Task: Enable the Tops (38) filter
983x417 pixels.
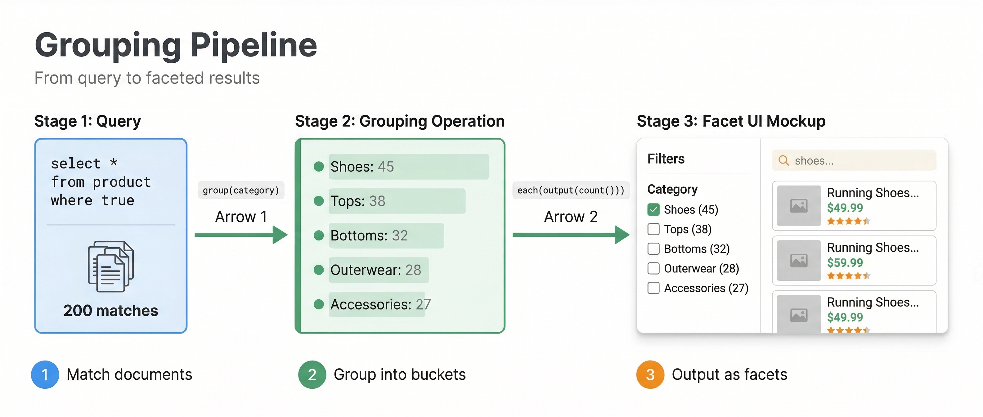Action: pos(653,229)
